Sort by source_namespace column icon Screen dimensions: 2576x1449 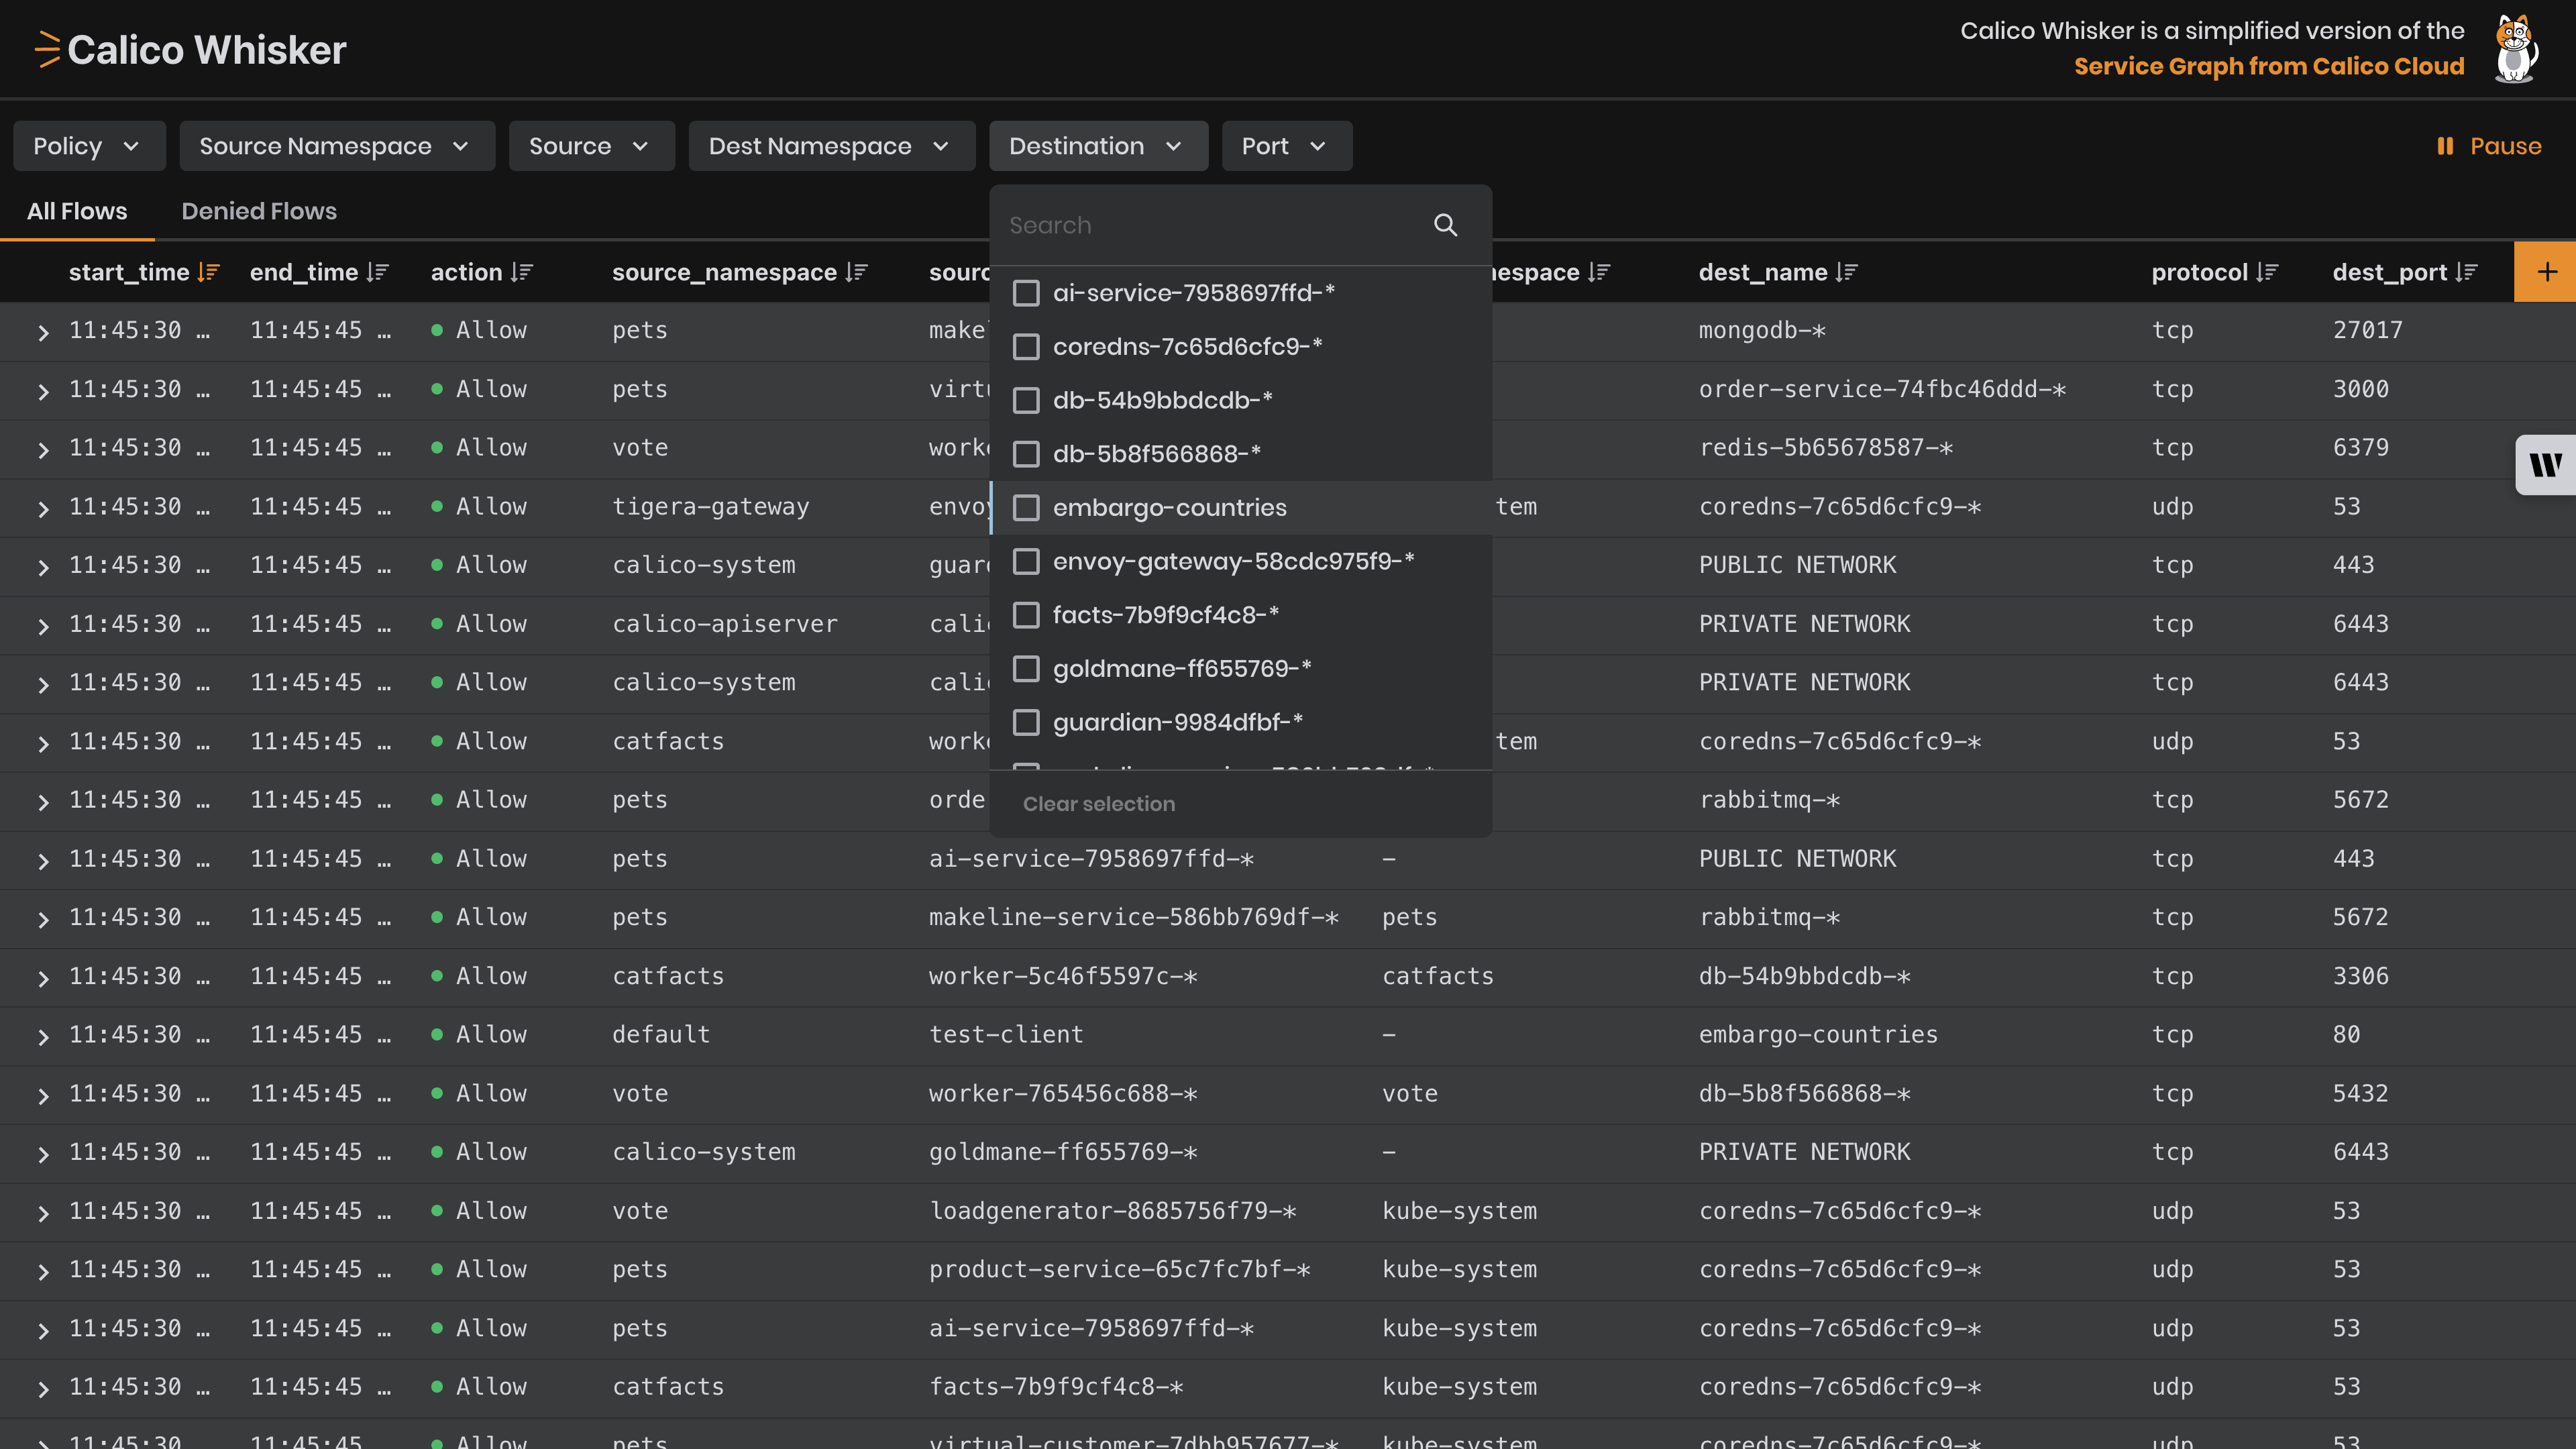pos(856,272)
